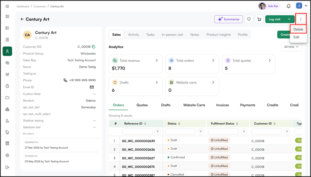Switch to the Tasks tab
Viewport: 311px width, 177px height.
pos(150,35)
